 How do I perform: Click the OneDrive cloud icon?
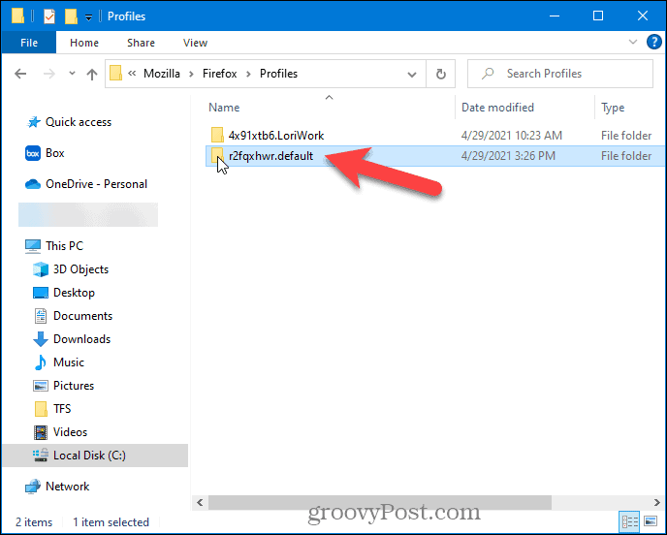33,184
